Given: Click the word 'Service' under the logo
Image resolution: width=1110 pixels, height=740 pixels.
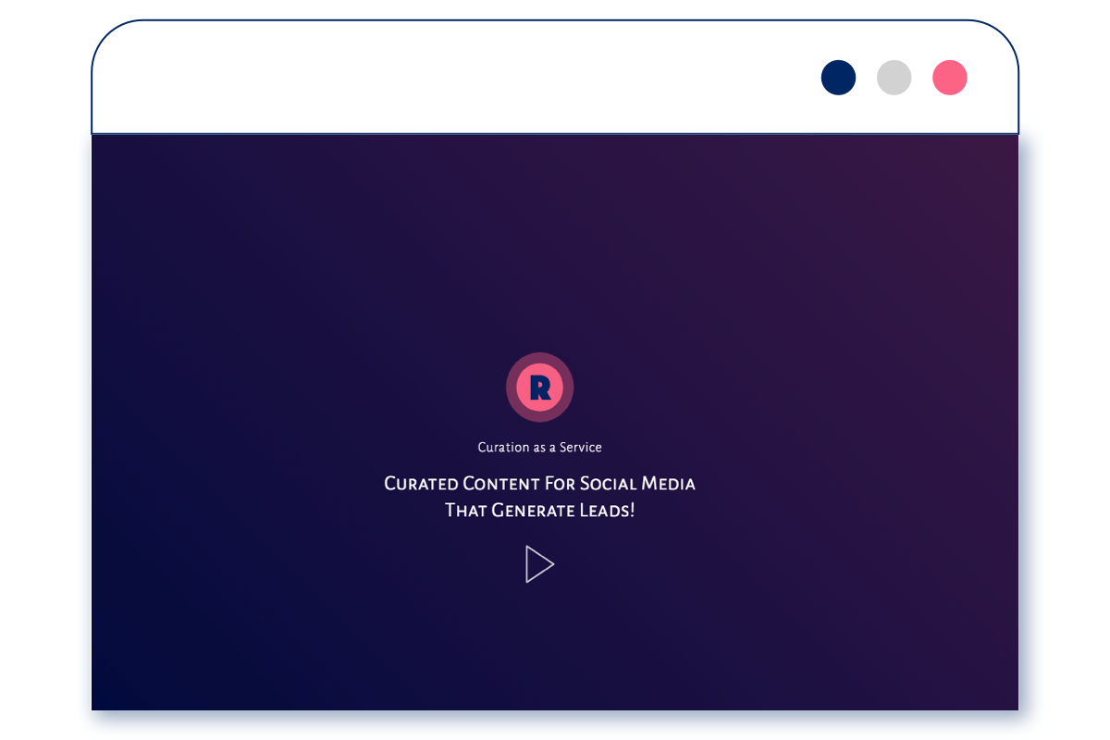Looking at the screenshot, I should pos(581,448).
